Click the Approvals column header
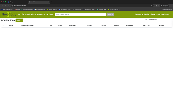 pyautogui.click(x=129, y=25)
